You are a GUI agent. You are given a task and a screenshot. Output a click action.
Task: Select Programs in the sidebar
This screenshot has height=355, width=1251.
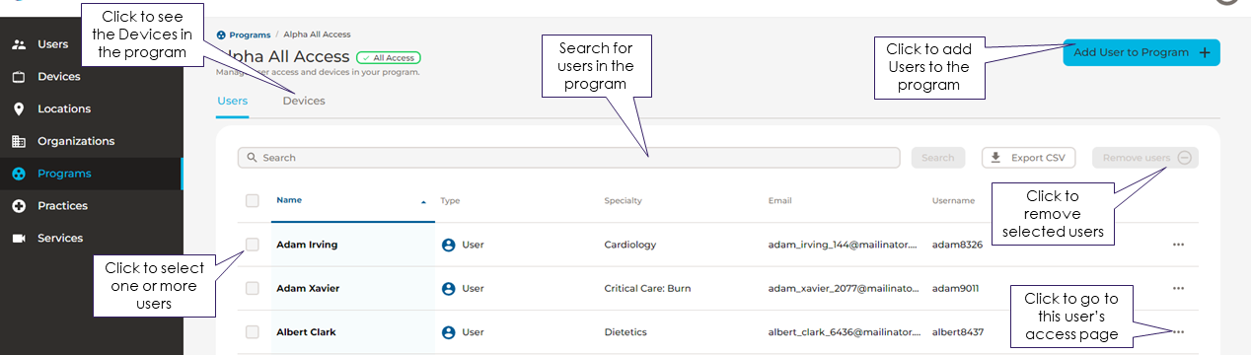[64, 174]
